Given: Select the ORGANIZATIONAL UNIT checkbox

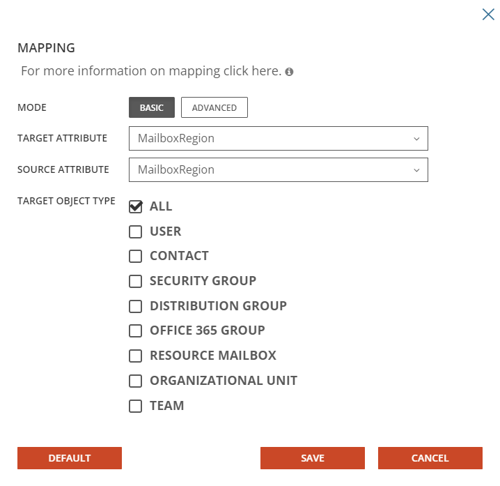Looking at the screenshot, I should click(x=136, y=381).
